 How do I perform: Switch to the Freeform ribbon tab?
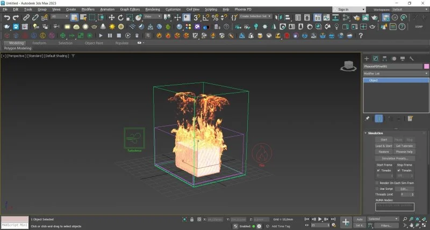pos(39,43)
